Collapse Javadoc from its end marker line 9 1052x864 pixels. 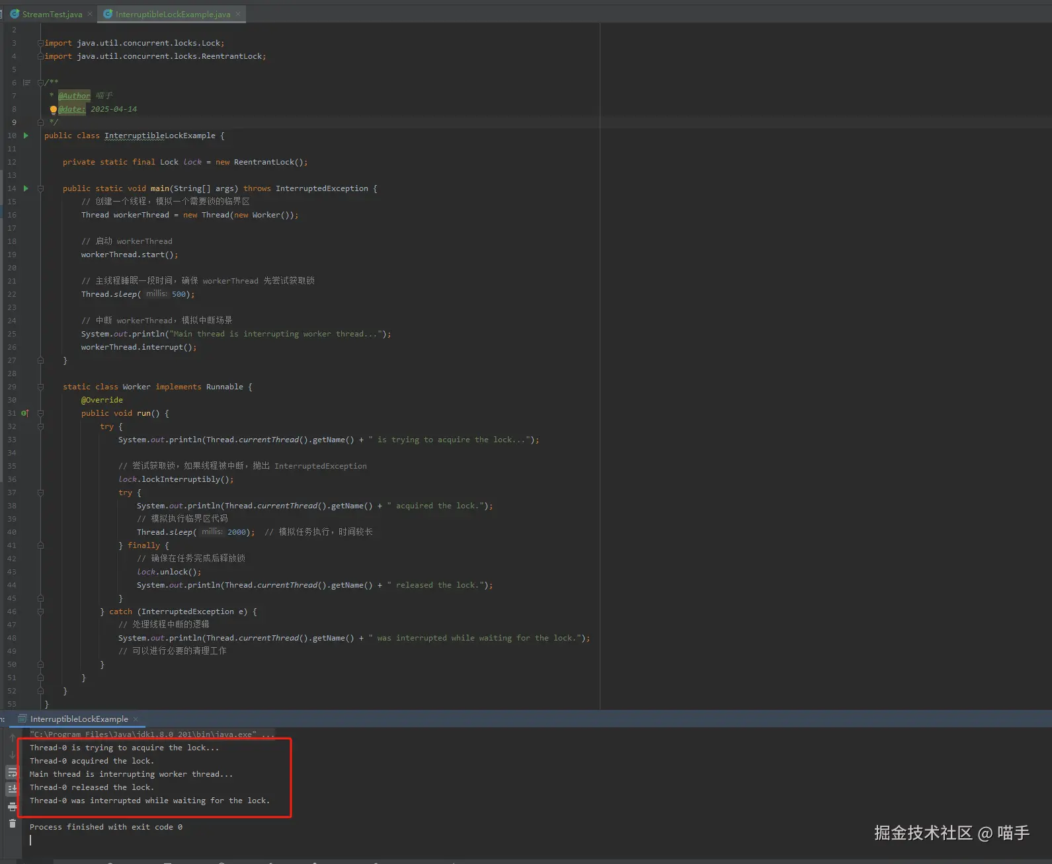(x=40, y=122)
